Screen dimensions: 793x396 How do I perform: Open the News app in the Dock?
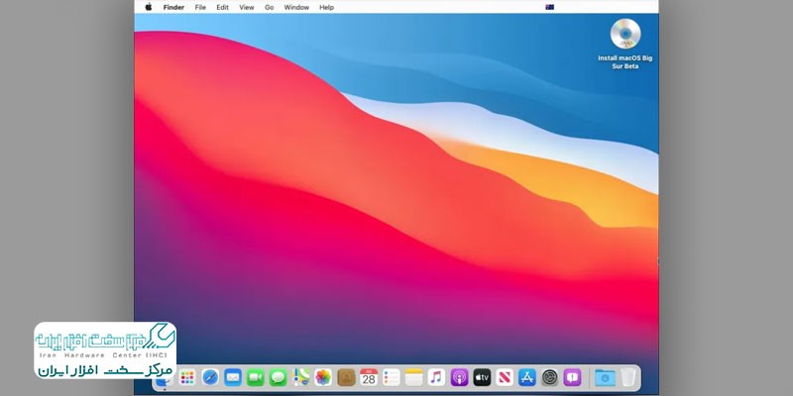[x=505, y=377]
